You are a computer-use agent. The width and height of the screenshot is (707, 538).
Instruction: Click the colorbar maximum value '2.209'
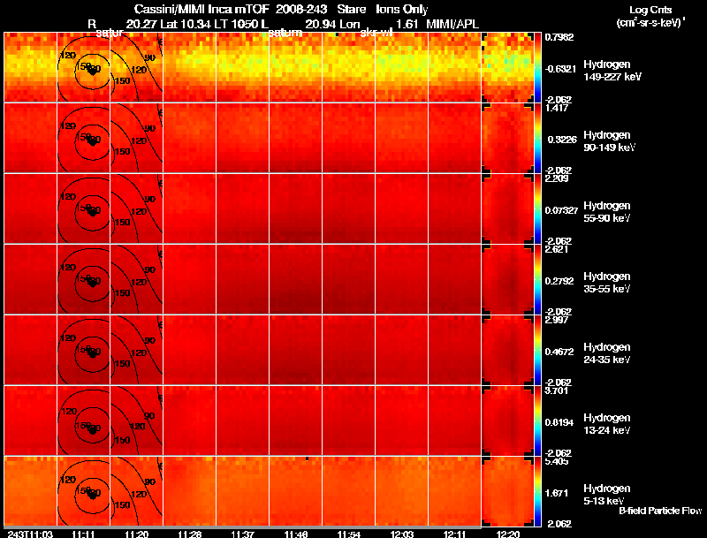click(557, 178)
